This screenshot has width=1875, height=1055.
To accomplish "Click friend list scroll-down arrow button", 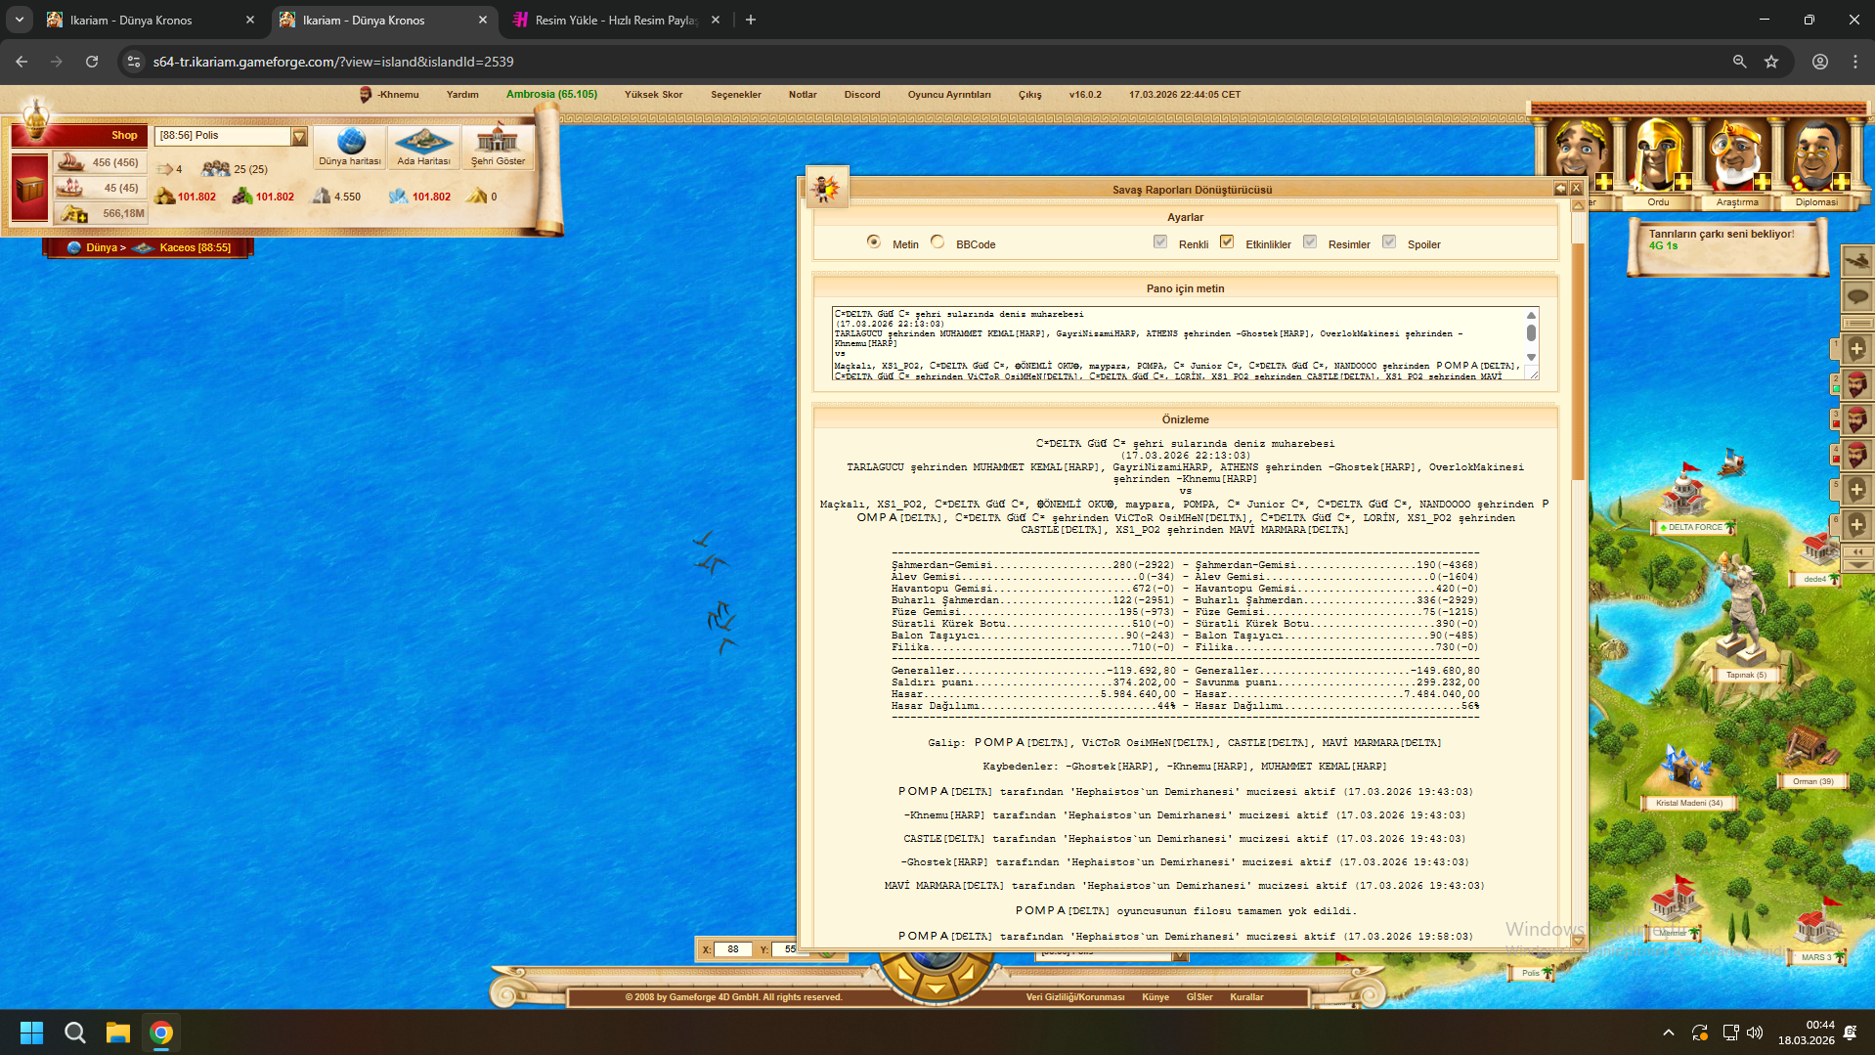I will [1857, 565].
